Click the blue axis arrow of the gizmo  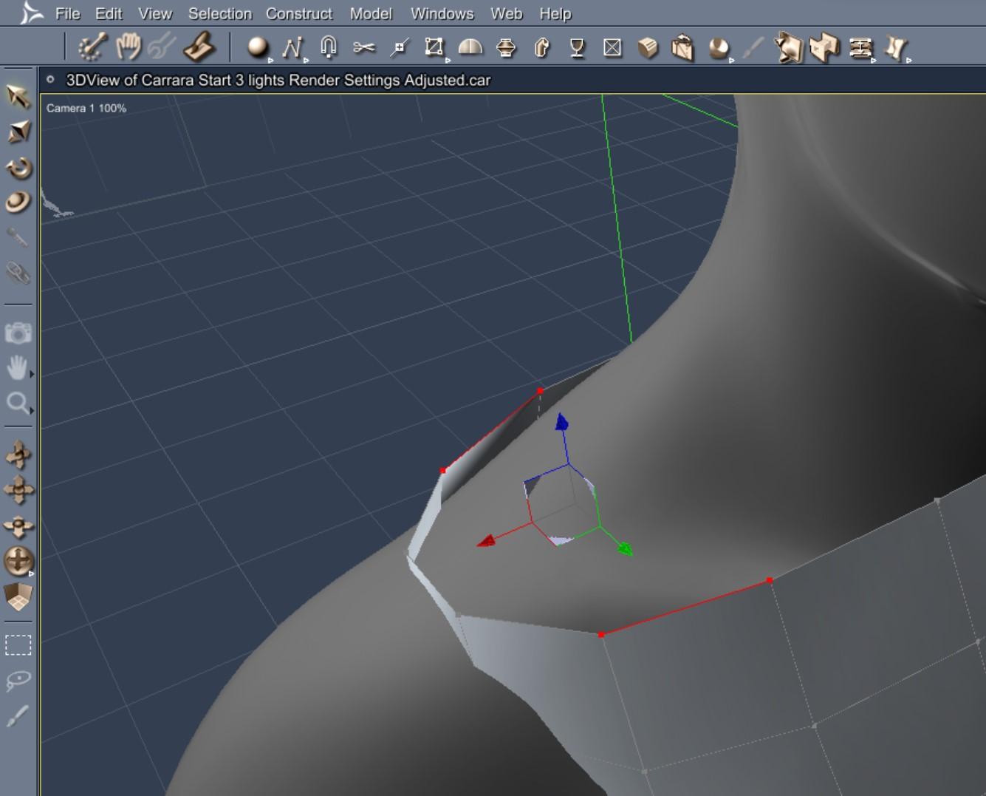[x=561, y=421]
